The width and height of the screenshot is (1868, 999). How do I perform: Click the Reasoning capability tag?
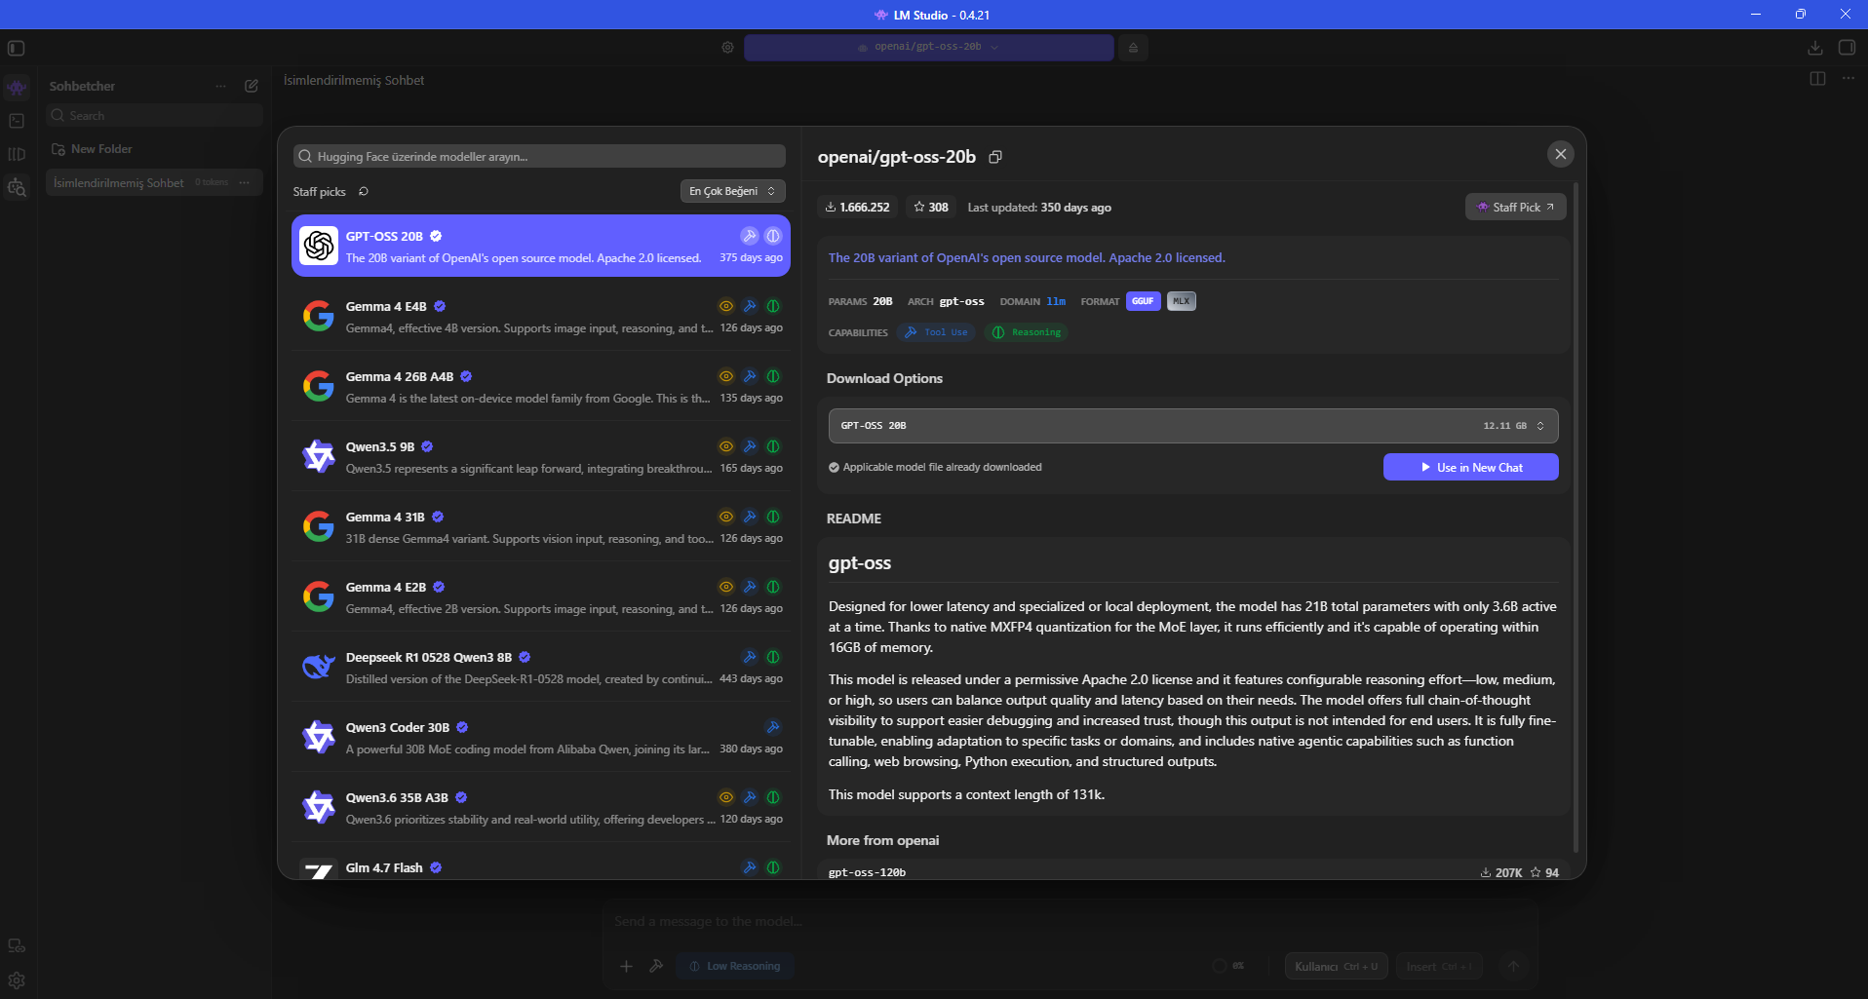coord(1026,332)
